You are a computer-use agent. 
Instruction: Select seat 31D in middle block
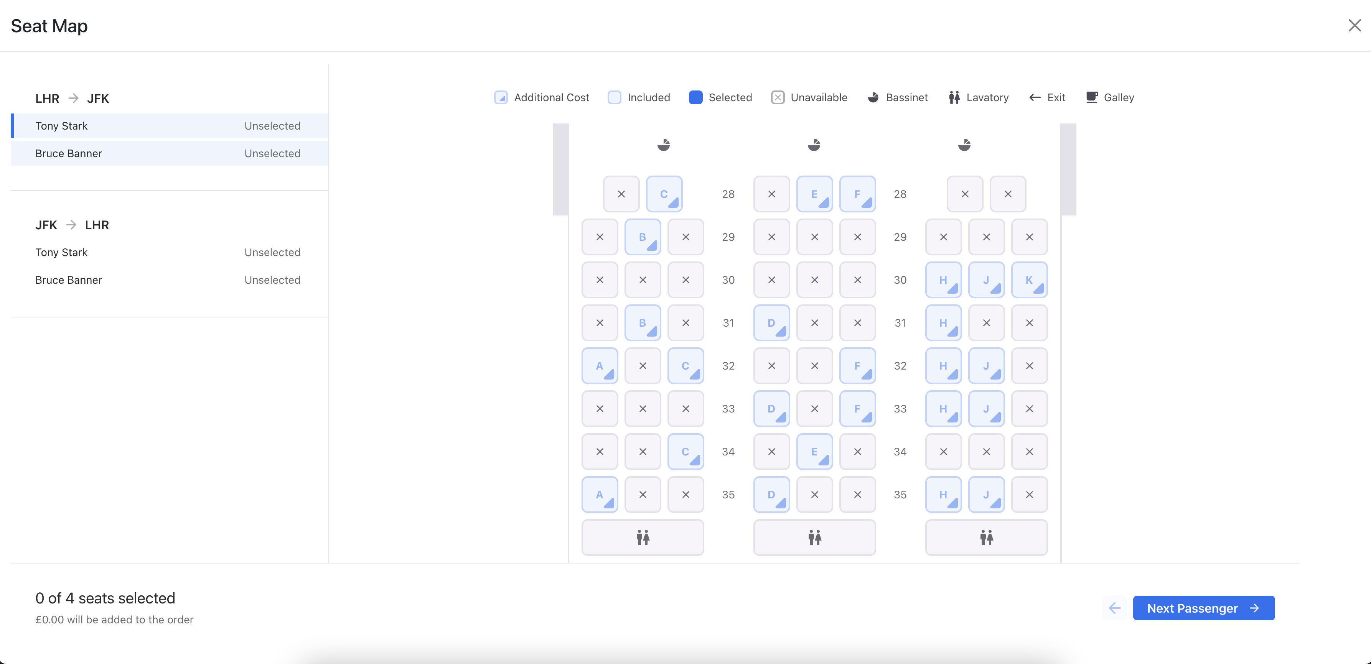tap(771, 323)
